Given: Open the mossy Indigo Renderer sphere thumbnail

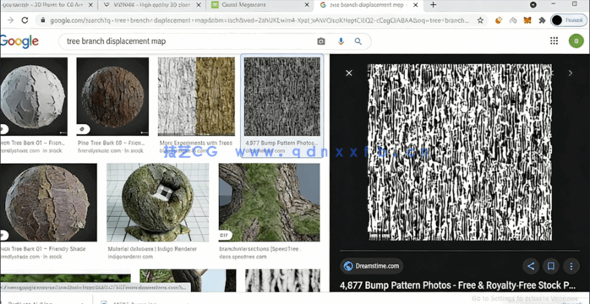Looking at the screenshot, I should coord(158,202).
